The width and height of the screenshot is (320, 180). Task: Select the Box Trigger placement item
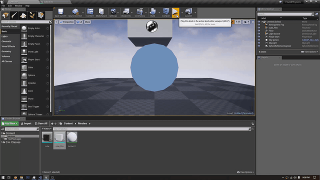click(35, 106)
